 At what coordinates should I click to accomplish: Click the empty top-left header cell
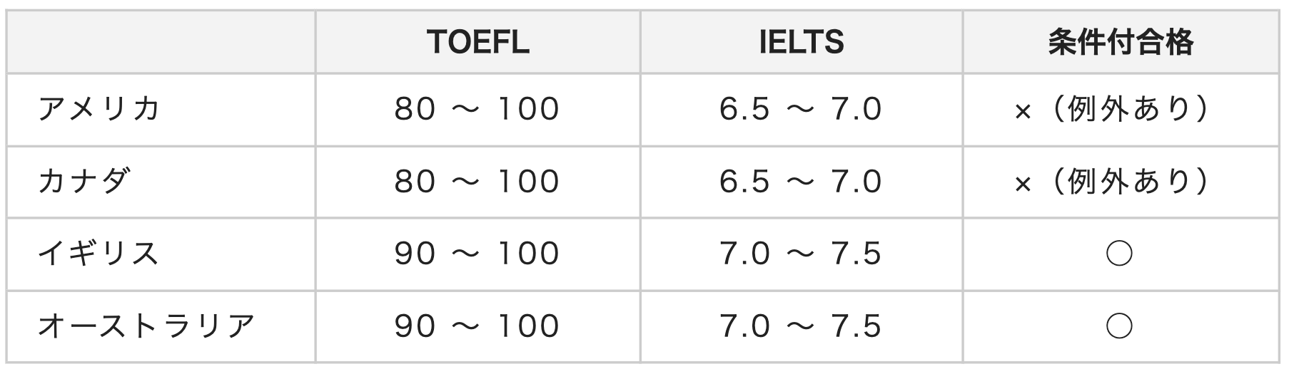(161, 42)
